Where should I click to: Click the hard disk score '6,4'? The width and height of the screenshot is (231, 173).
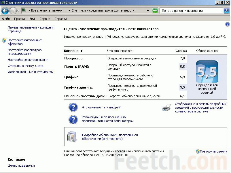tap(182, 96)
